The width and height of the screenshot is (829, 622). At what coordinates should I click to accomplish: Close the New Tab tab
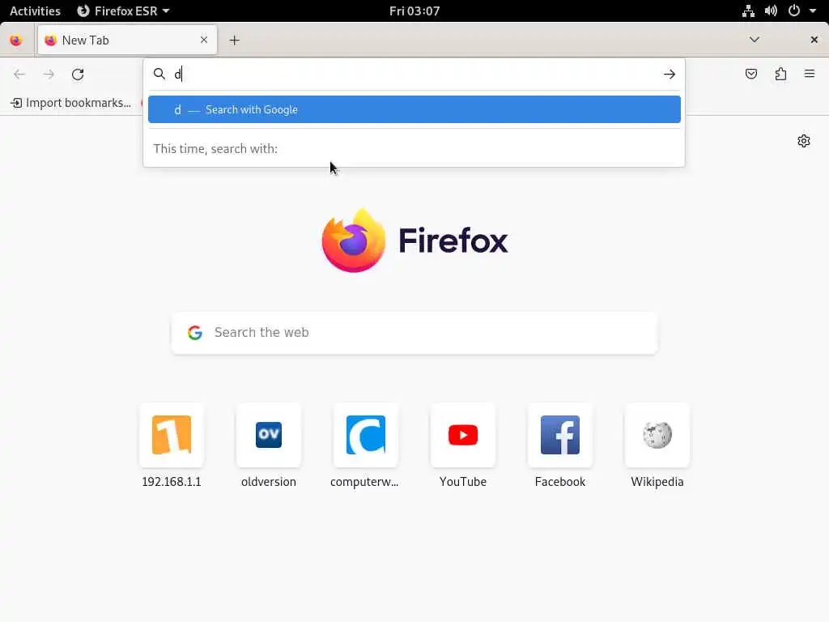click(x=204, y=40)
